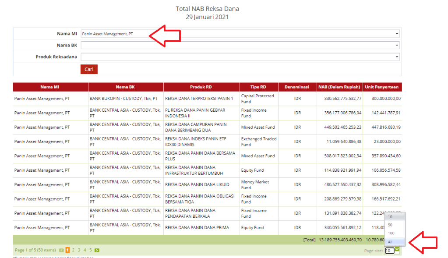Select 10 in page size list
448x258 pixels.
[x=390, y=217]
